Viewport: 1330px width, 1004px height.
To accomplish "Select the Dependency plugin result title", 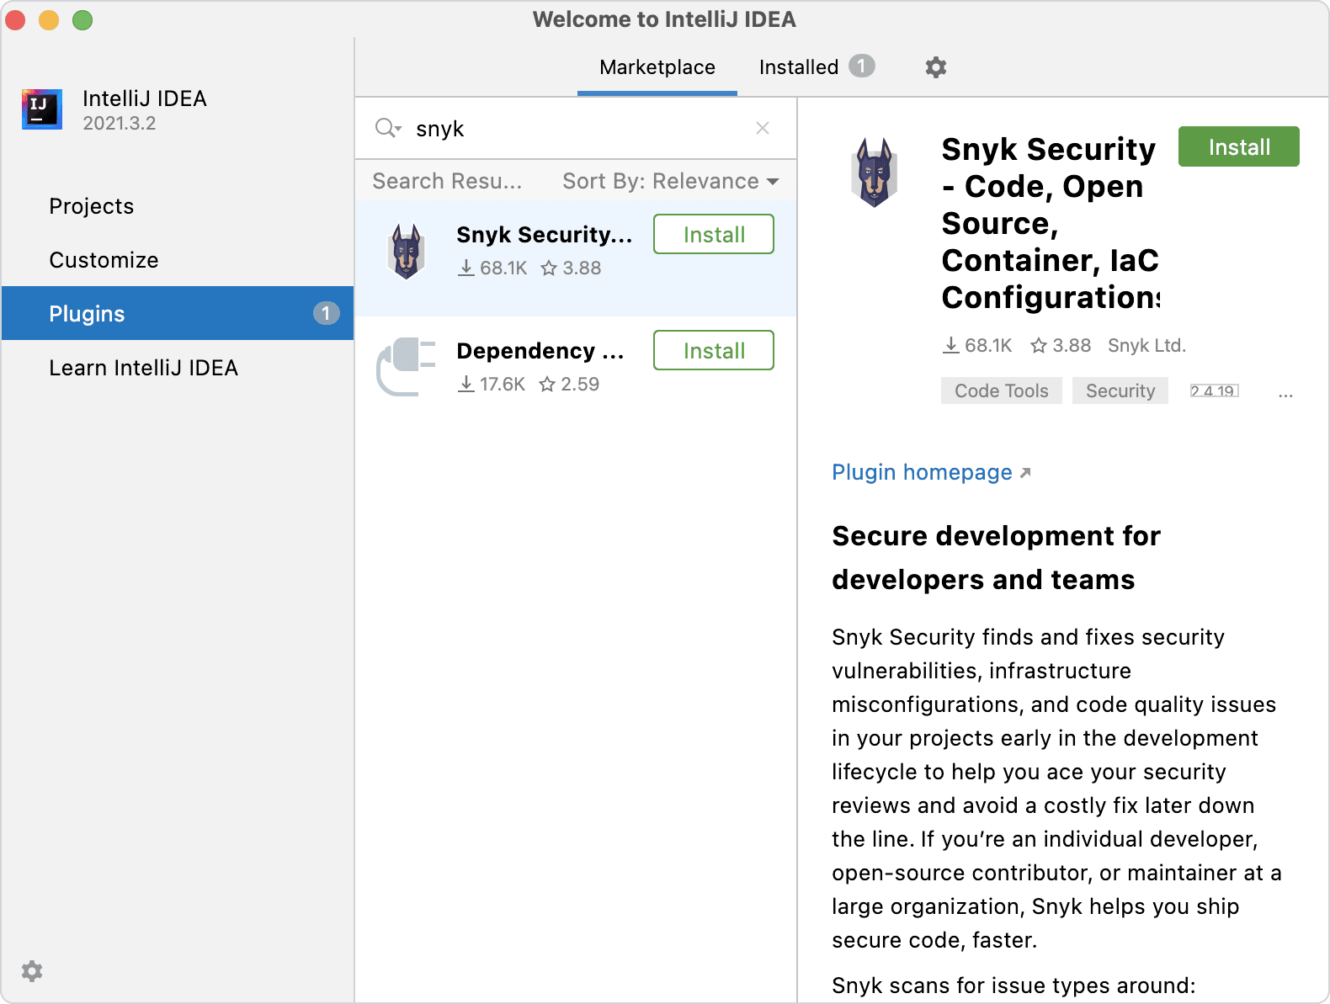I will click(x=540, y=351).
